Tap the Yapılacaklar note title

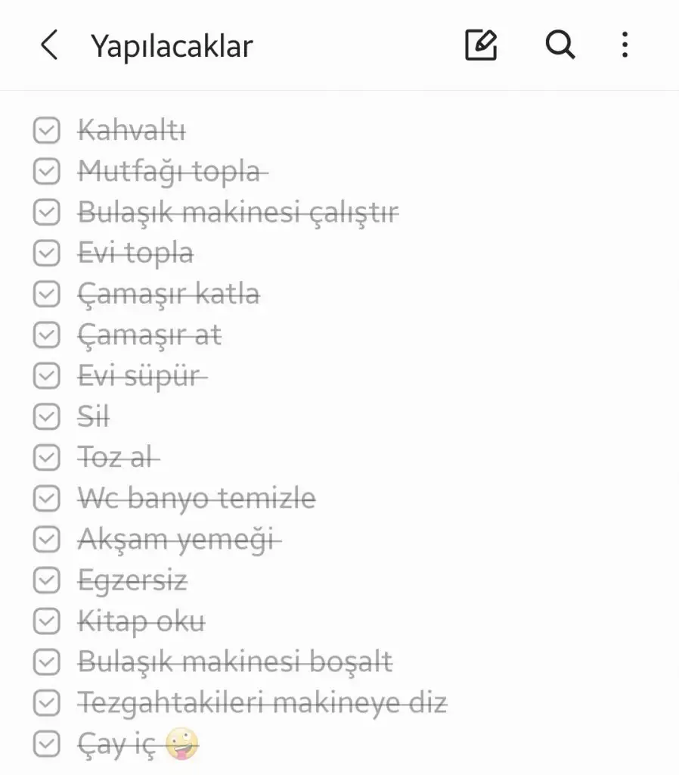(x=172, y=46)
